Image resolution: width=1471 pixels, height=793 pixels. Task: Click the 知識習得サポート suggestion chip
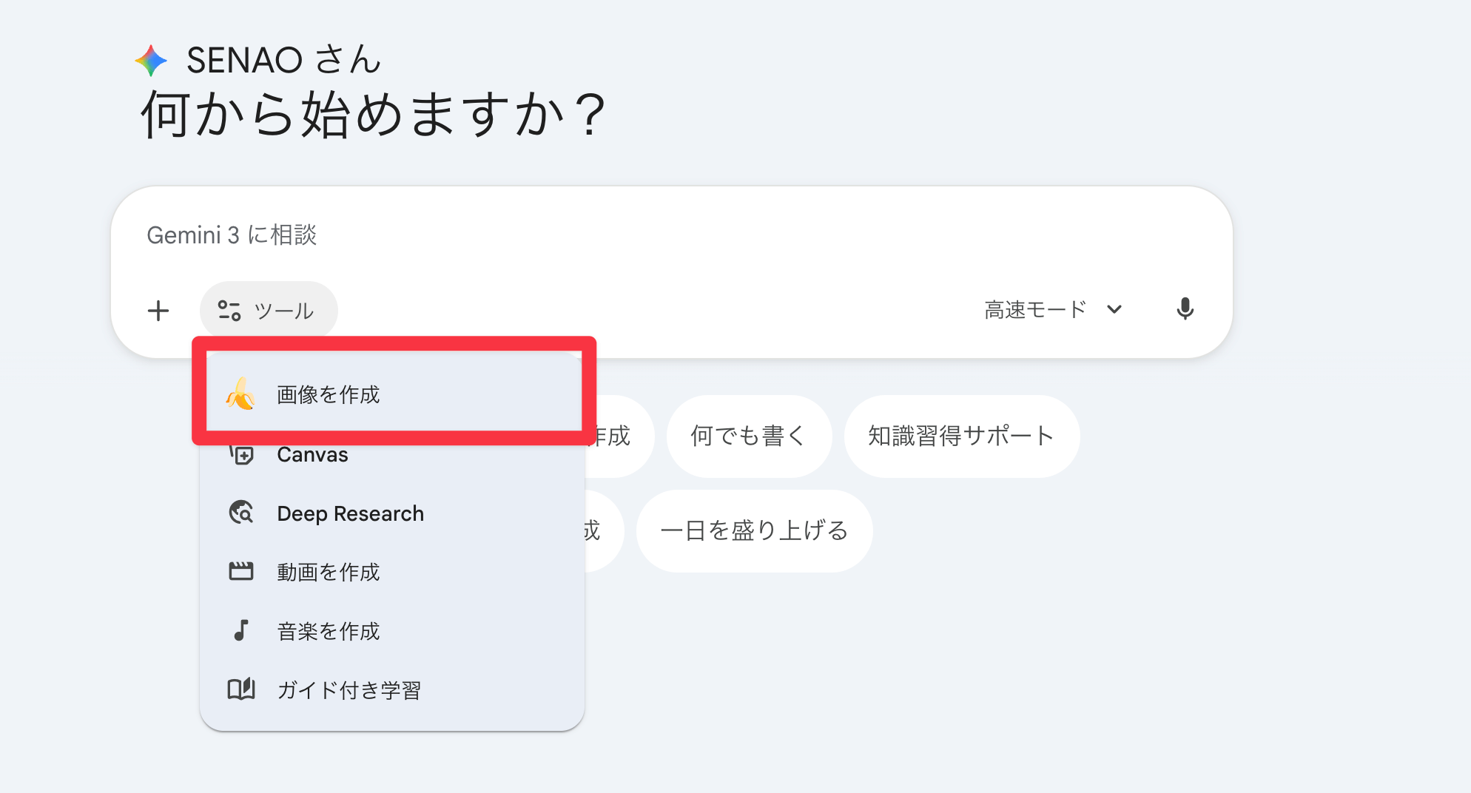(x=961, y=436)
